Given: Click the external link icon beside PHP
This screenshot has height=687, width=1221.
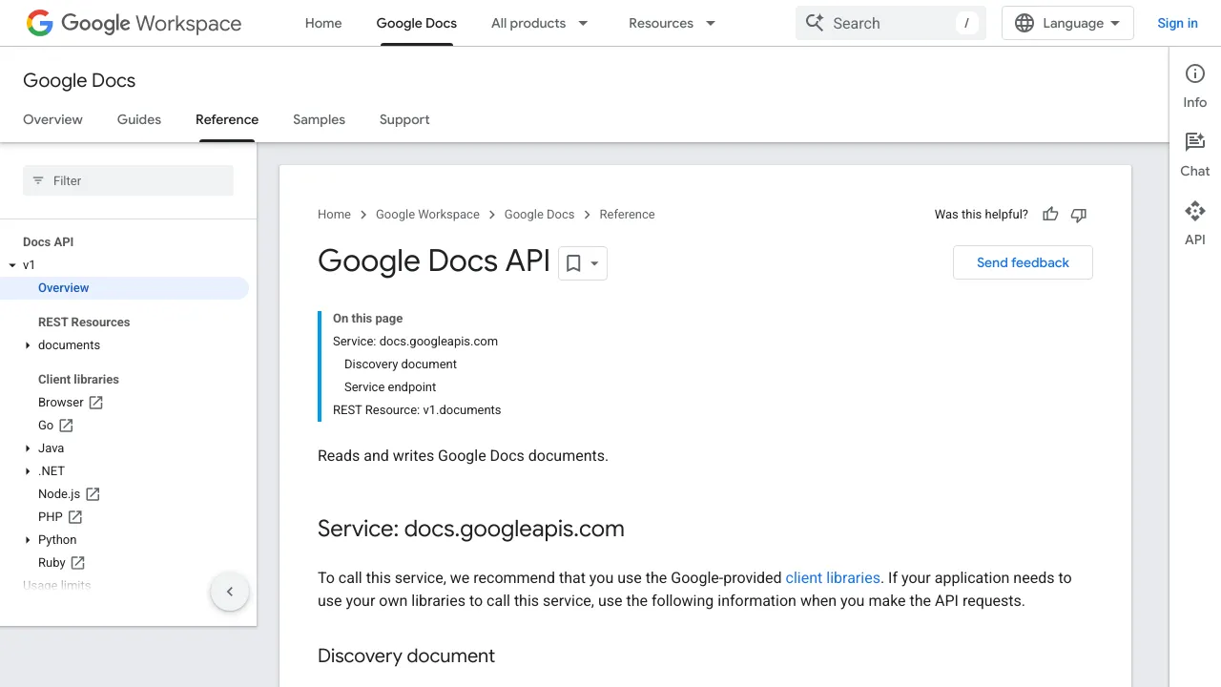Looking at the screenshot, I should point(74,517).
